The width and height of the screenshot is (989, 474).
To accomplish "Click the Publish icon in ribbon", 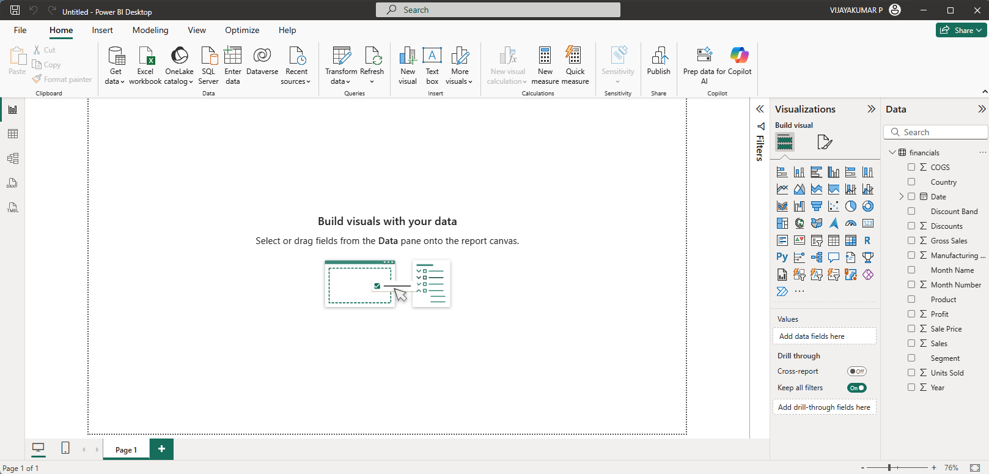I will pos(658,56).
